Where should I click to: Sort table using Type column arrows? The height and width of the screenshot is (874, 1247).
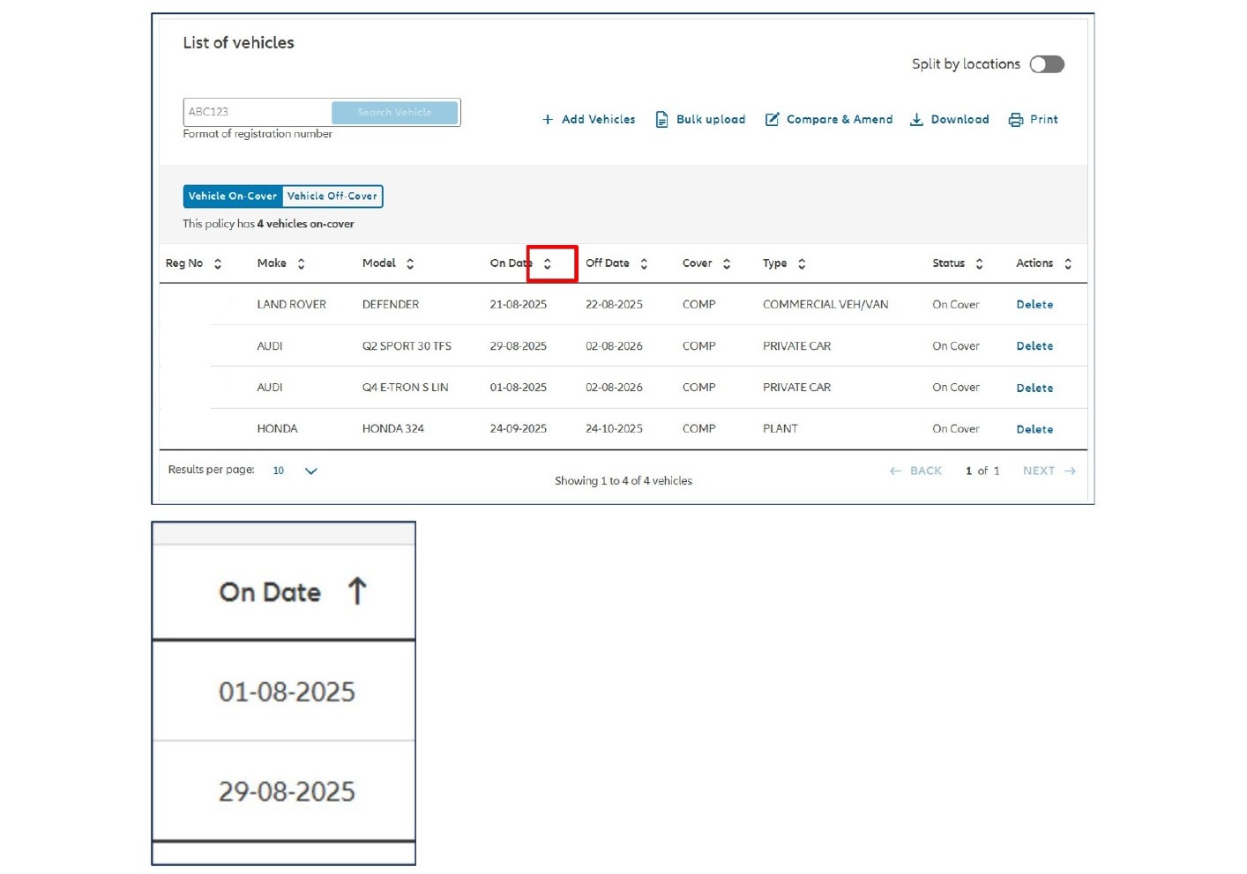click(802, 263)
